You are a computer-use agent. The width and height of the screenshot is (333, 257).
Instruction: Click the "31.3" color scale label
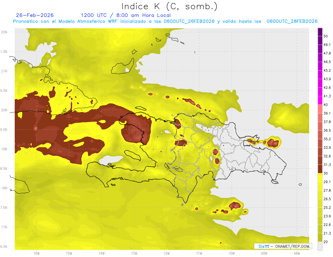[x=327, y=165]
